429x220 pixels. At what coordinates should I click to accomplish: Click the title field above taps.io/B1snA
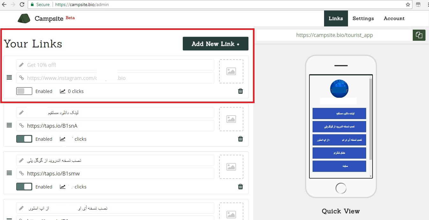[115, 113]
